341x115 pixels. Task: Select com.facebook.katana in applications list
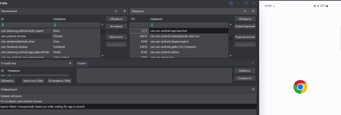point(26,47)
